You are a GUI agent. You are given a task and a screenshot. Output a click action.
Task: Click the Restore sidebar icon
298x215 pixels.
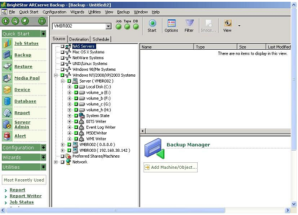7,67
